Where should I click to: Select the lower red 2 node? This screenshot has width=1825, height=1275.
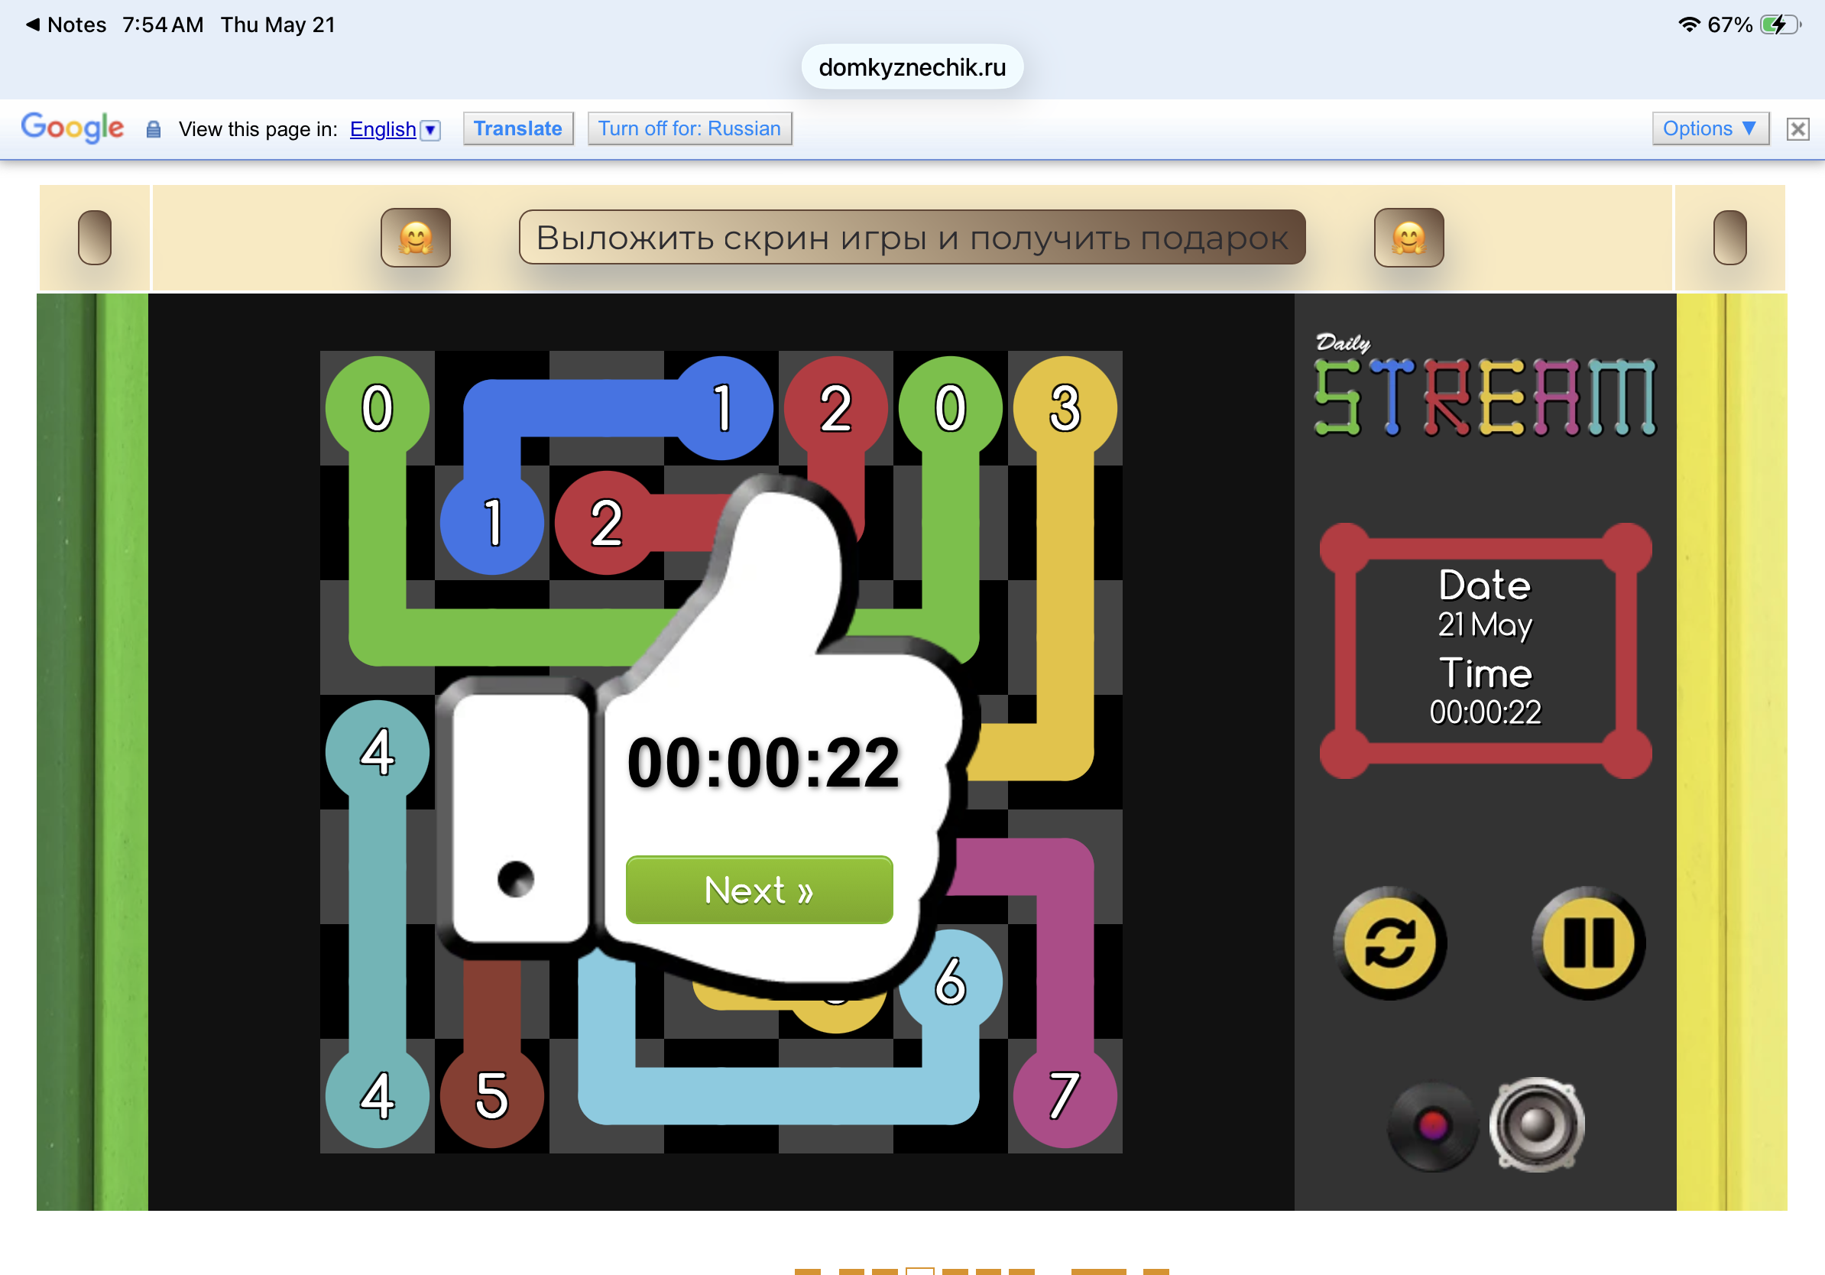[607, 523]
